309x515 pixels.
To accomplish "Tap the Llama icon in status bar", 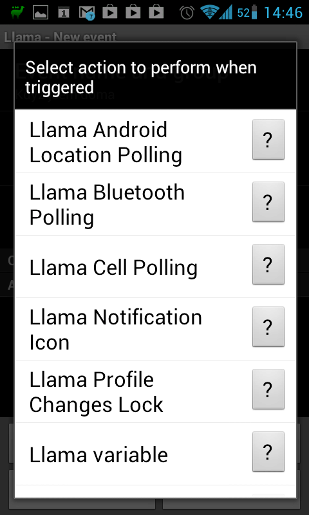I will point(17,12).
